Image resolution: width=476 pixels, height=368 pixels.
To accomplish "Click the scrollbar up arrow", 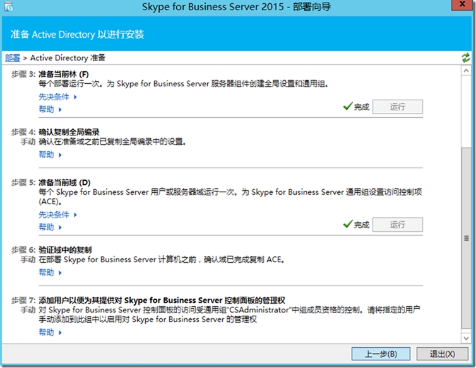I will coord(466,71).
